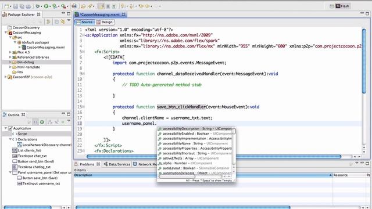Screen dimensions: 372x209
Task: Open the Debug icon dropdown arrow
Action: (41, 6)
